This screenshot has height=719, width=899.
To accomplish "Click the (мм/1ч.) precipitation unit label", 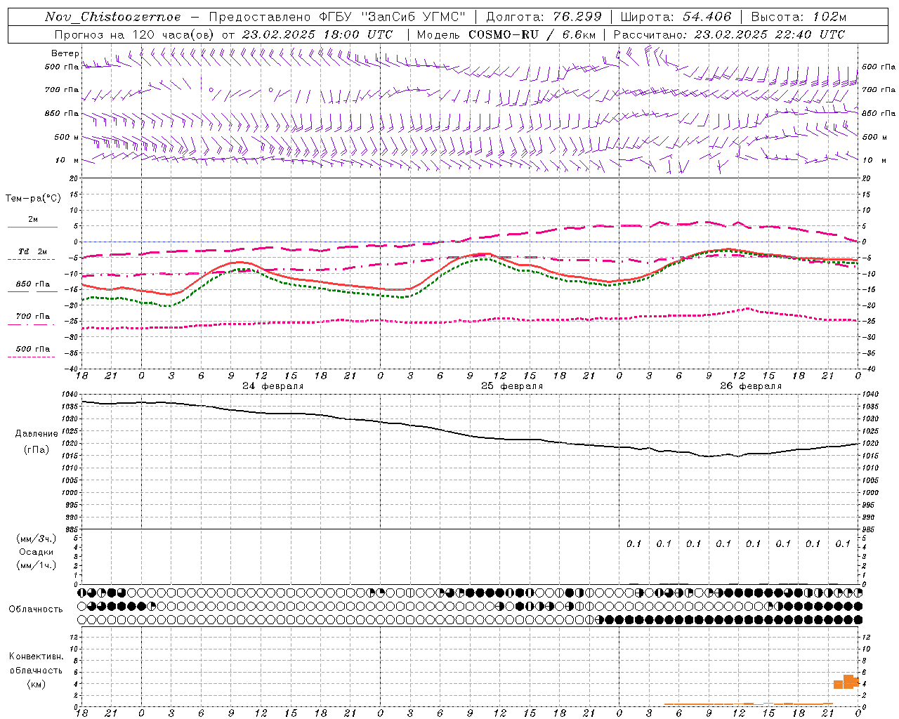I will click(37, 565).
